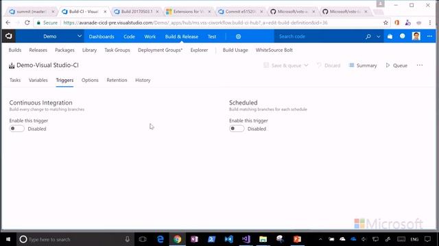439x246 pixels.
Task: Enable the Scheduled trigger toggle
Action: pyautogui.click(x=237, y=128)
